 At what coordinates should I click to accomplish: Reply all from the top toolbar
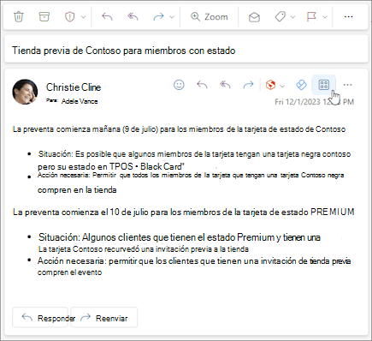click(x=133, y=16)
